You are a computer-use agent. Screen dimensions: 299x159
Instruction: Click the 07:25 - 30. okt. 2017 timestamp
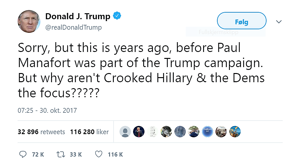pyautogui.click(x=48, y=111)
